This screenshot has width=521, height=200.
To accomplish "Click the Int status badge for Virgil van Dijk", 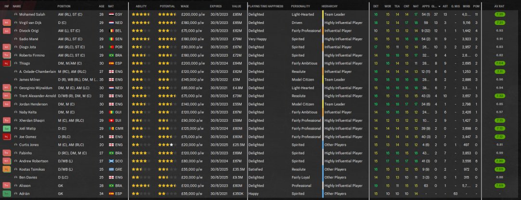I will point(7,23).
